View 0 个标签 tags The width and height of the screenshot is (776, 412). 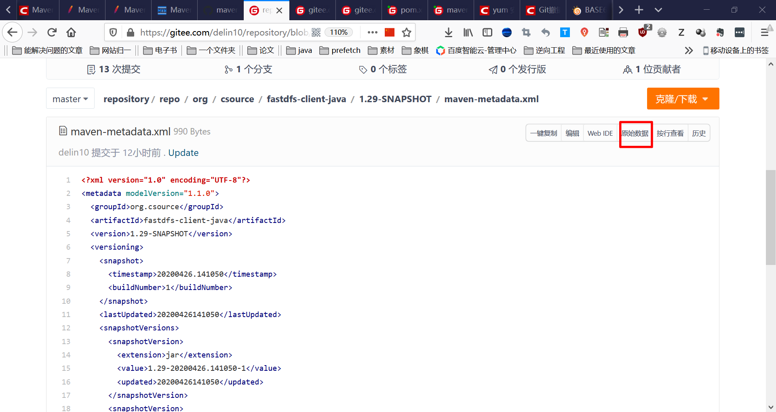383,69
